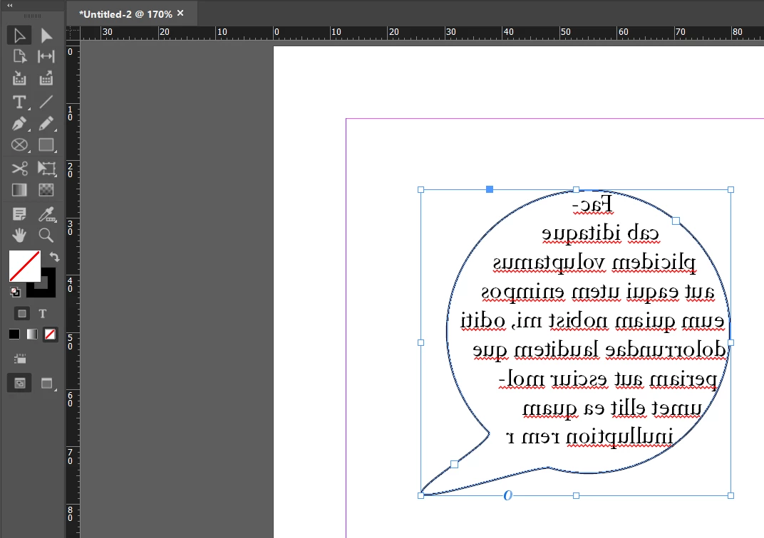Choose the Gap tool

point(46,56)
